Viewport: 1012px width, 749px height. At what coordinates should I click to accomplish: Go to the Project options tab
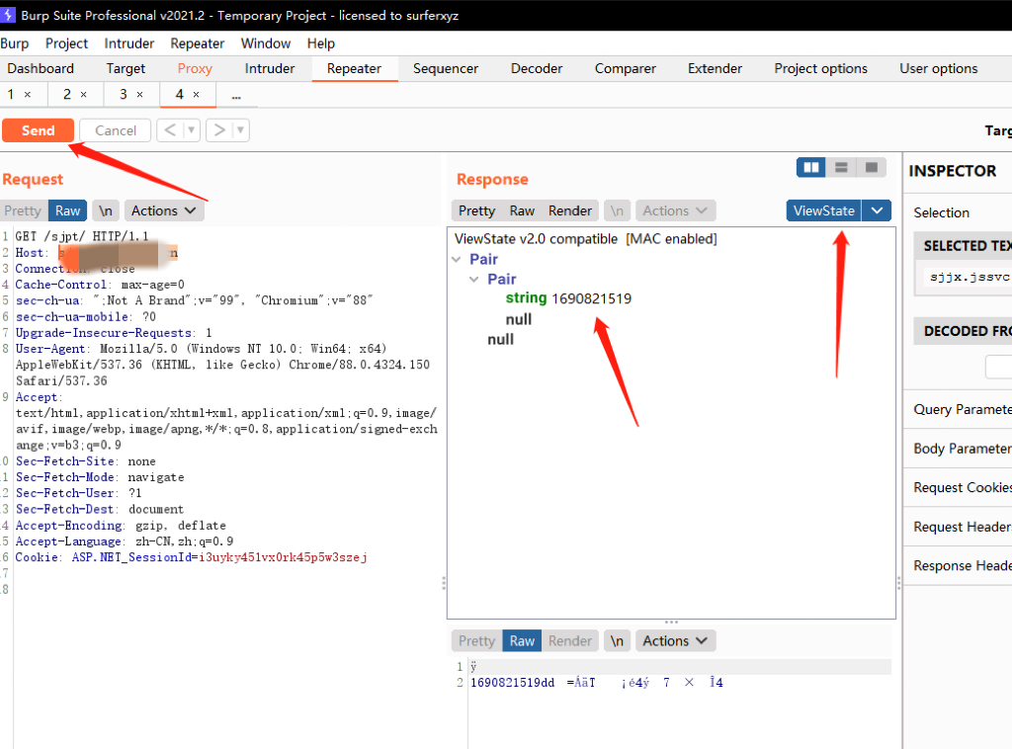[x=821, y=68]
